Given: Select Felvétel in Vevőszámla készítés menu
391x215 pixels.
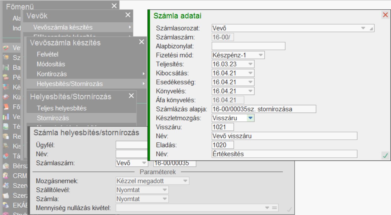Looking at the screenshot, I should (x=47, y=54).
